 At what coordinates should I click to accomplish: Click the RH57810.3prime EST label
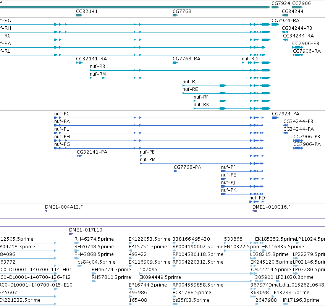point(111,277)
